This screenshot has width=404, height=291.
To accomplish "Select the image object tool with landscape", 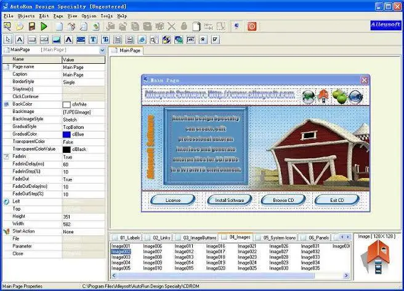I will pyautogui.click(x=57, y=39).
